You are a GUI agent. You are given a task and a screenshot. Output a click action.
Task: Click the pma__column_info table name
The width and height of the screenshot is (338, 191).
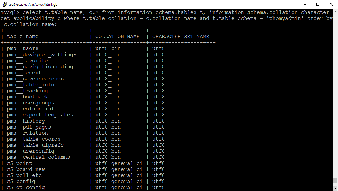[32, 109]
